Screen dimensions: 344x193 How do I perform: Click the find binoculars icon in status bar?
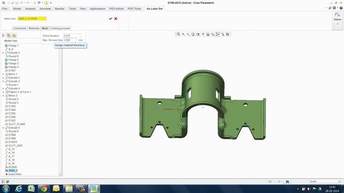(x=288, y=182)
